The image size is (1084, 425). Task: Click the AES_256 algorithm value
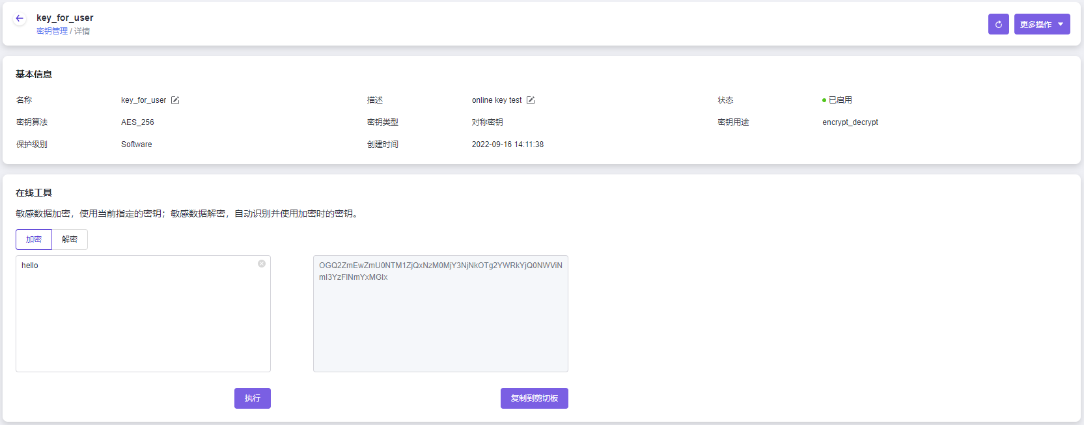tap(137, 122)
